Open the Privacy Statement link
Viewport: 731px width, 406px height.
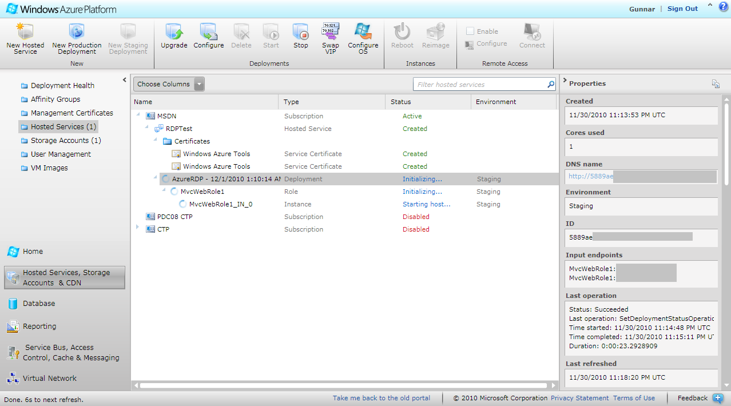[580, 398]
